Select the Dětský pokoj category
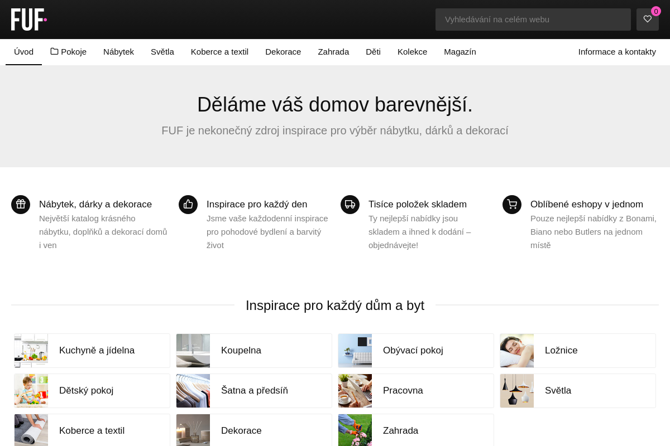Viewport: 670px width, 446px height. tap(86, 391)
